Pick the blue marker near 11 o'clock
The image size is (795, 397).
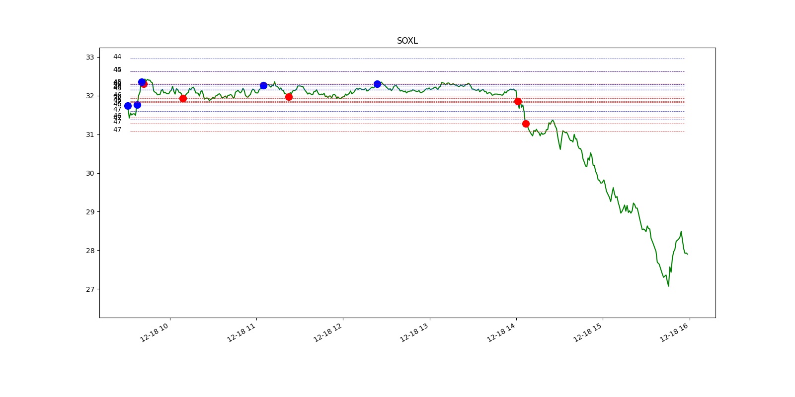click(x=263, y=85)
